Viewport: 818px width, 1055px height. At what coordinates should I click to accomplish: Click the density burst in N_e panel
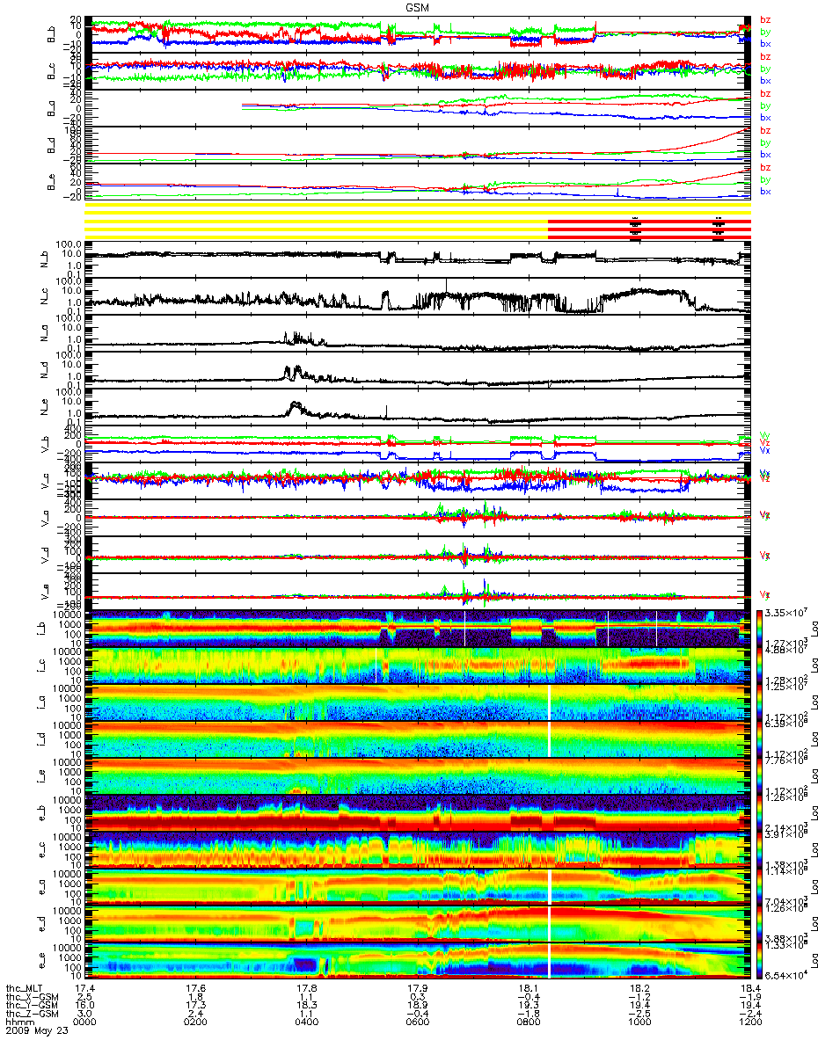296,408
